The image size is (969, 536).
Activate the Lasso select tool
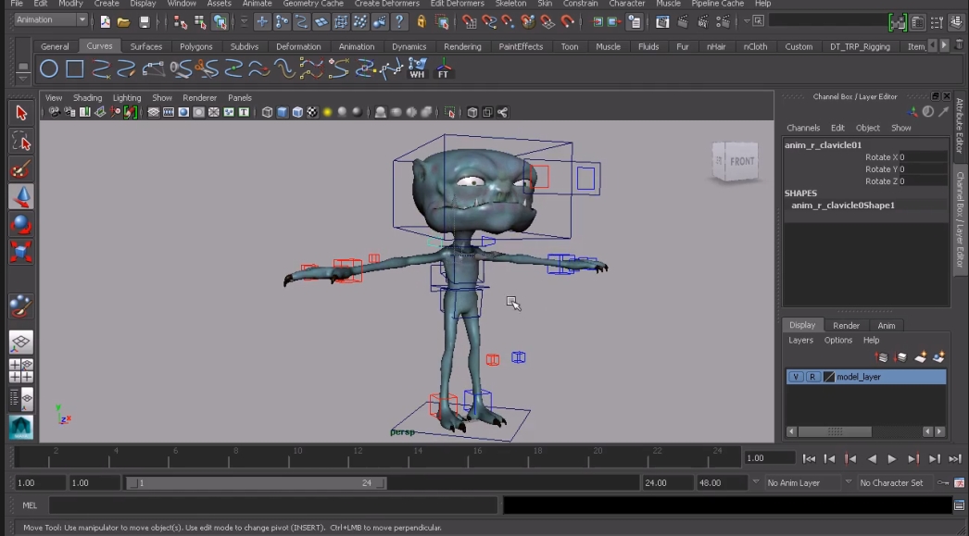pyautogui.click(x=21, y=142)
